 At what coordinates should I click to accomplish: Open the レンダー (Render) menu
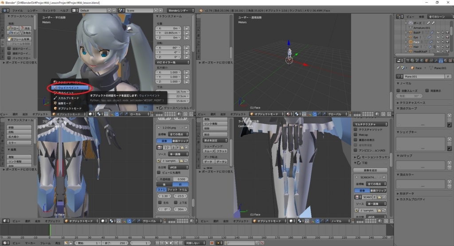click(32, 11)
